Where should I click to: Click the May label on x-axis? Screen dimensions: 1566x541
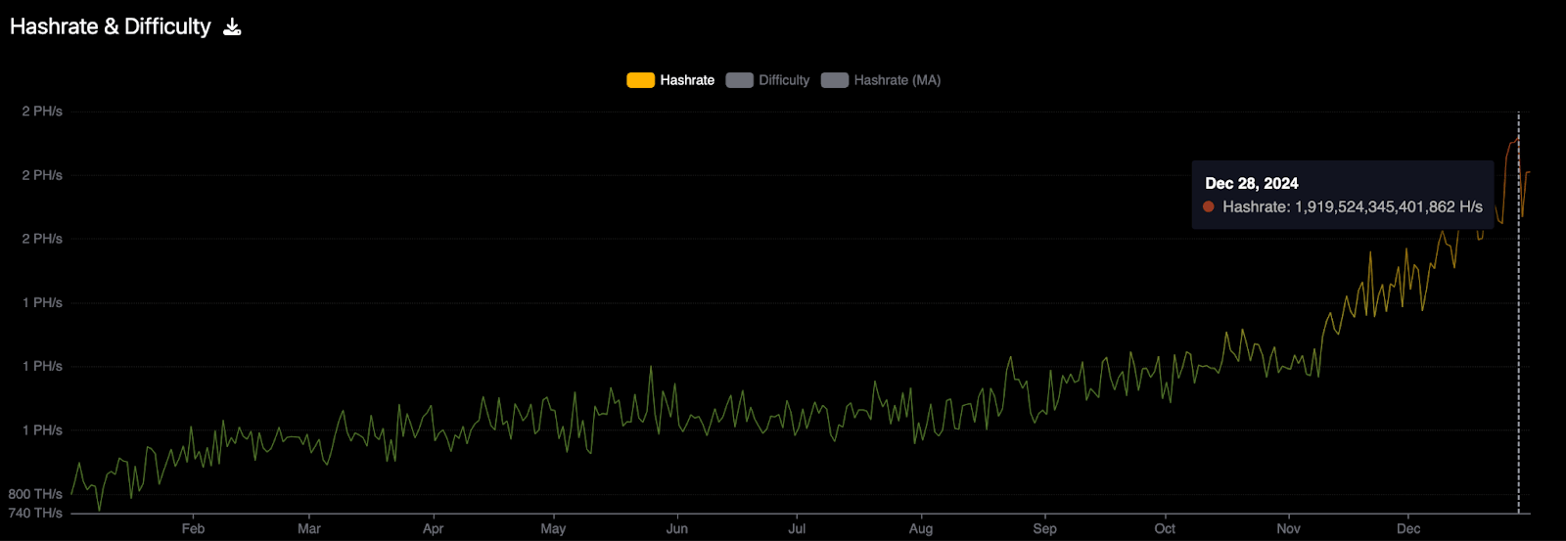point(553,528)
